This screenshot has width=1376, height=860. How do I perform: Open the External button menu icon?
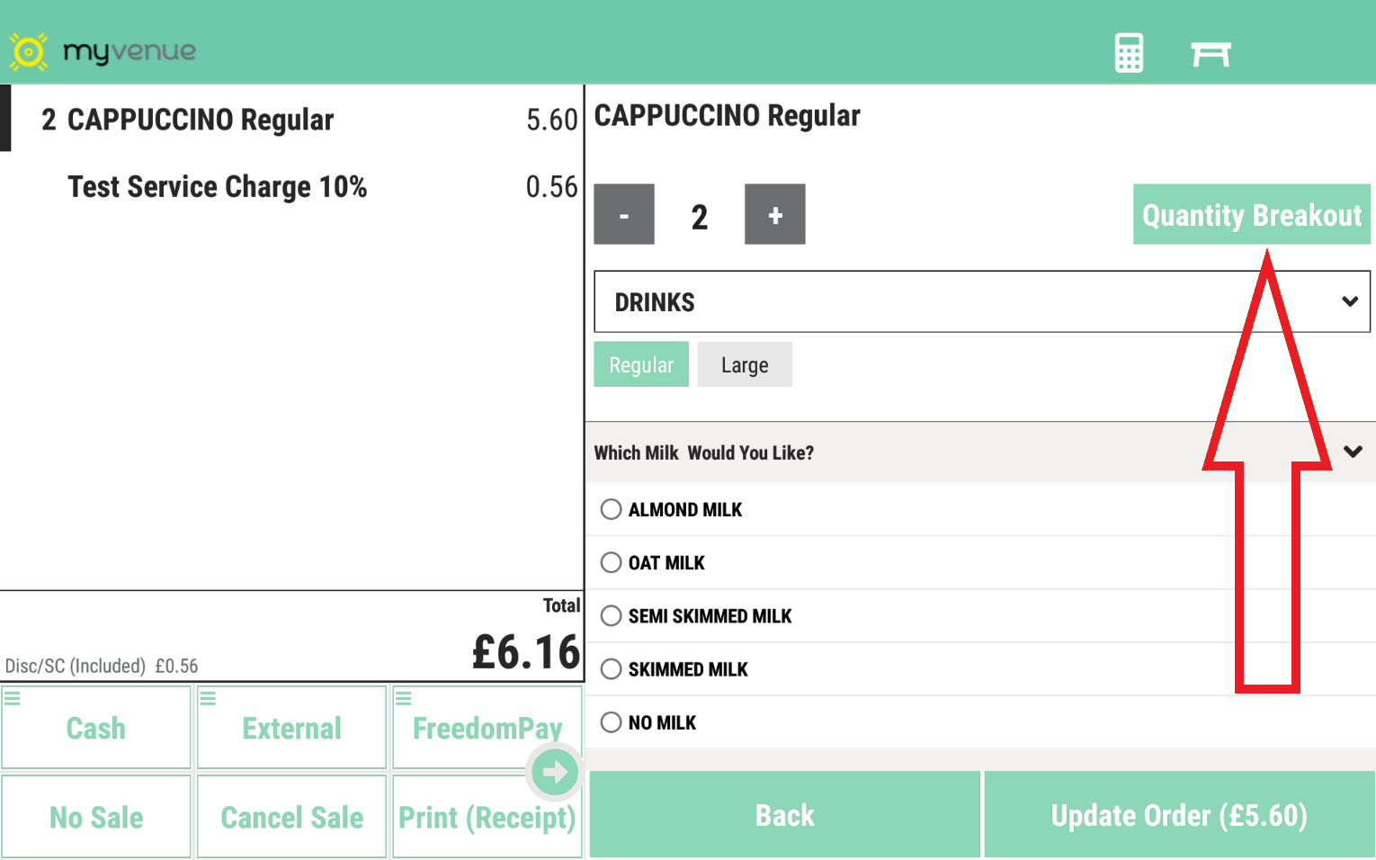coord(208,698)
